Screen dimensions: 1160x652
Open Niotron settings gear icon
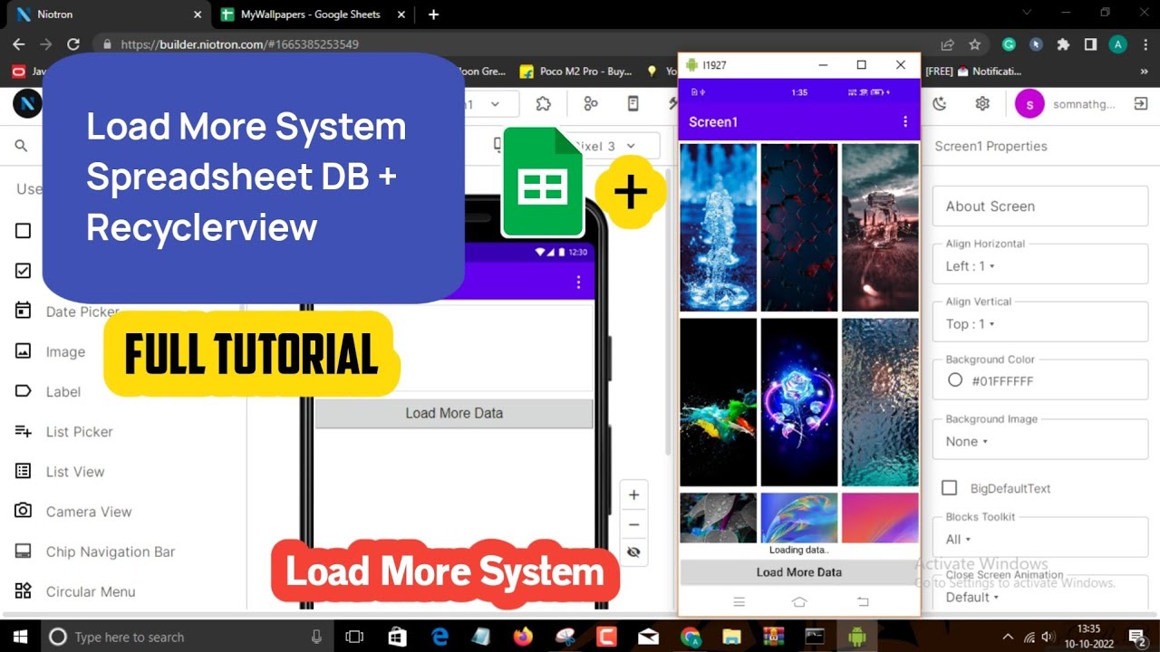coord(982,104)
